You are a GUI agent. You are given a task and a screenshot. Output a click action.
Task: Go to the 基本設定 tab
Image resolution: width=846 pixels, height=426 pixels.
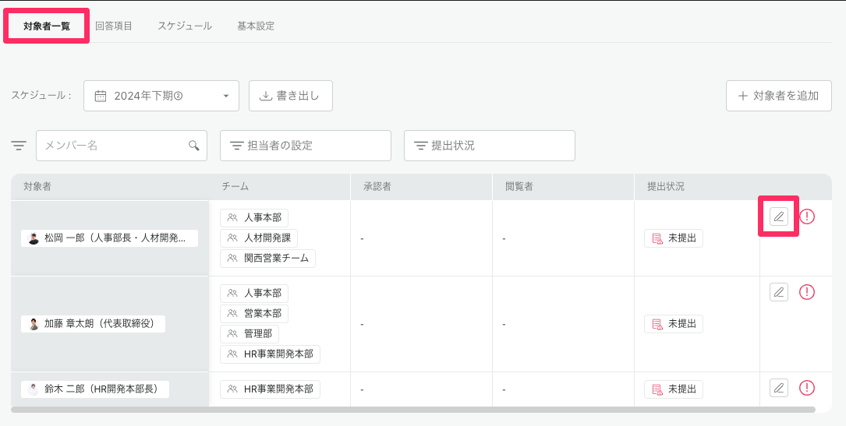(256, 26)
